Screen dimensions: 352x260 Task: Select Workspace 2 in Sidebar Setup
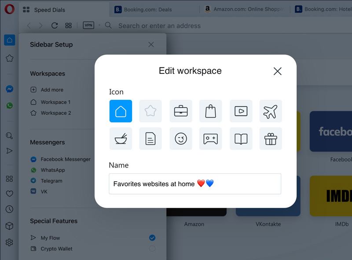point(51,113)
